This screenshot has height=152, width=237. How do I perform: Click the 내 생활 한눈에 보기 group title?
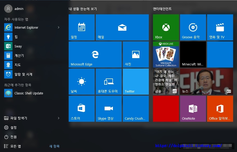click(x=83, y=9)
